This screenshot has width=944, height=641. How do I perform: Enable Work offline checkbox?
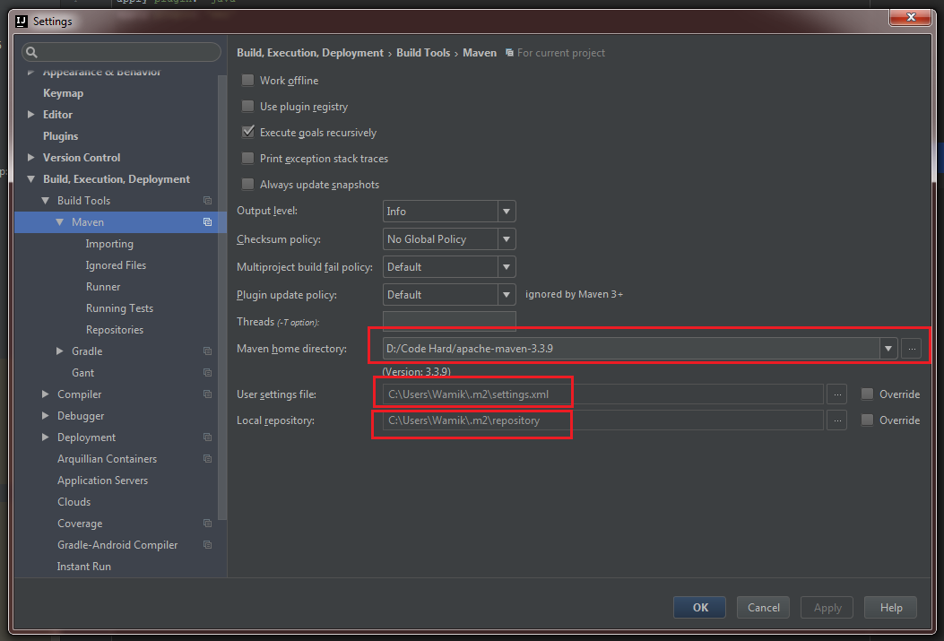click(x=247, y=80)
